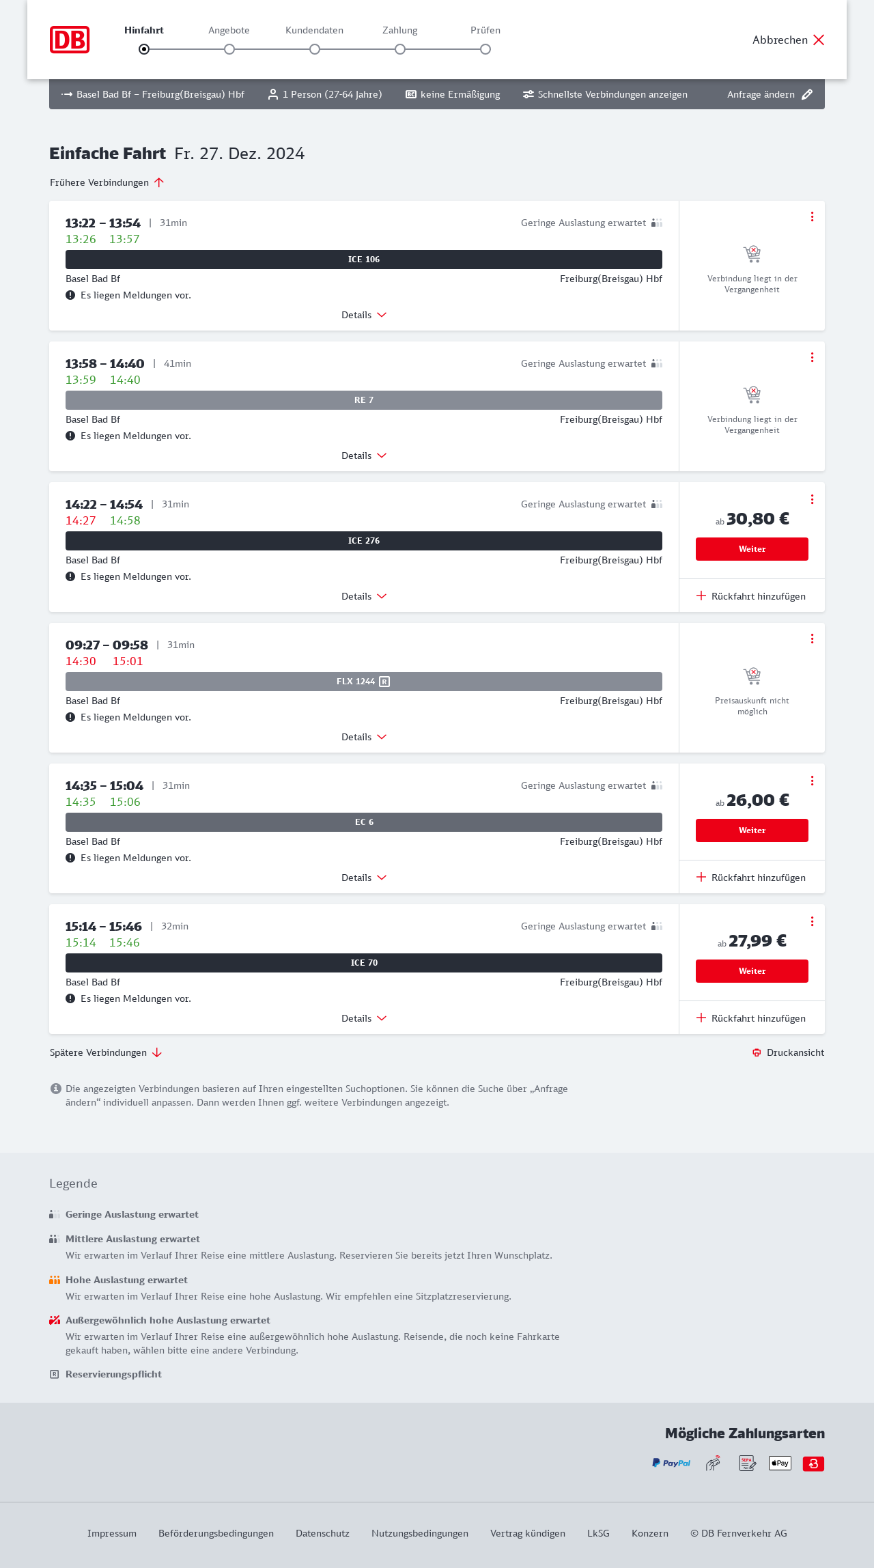Open three-dot menu for ICE 276 connection
The height and width of the screenshot is (1568, 874).
tap(812, 499)
